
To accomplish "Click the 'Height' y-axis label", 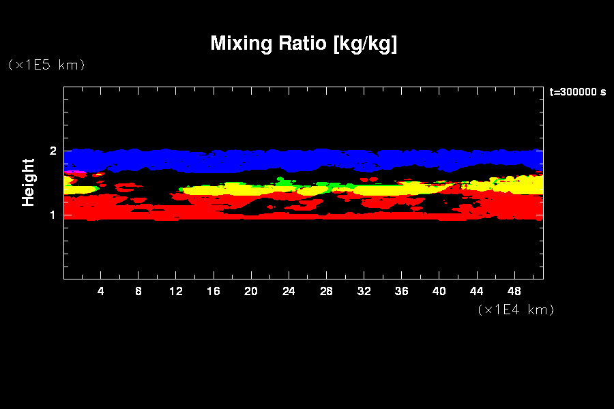I will click(x=28, y=183).
